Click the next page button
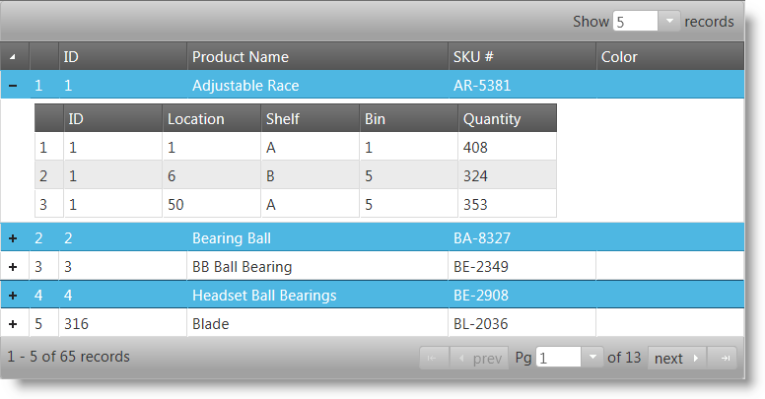 click(676, 359)
